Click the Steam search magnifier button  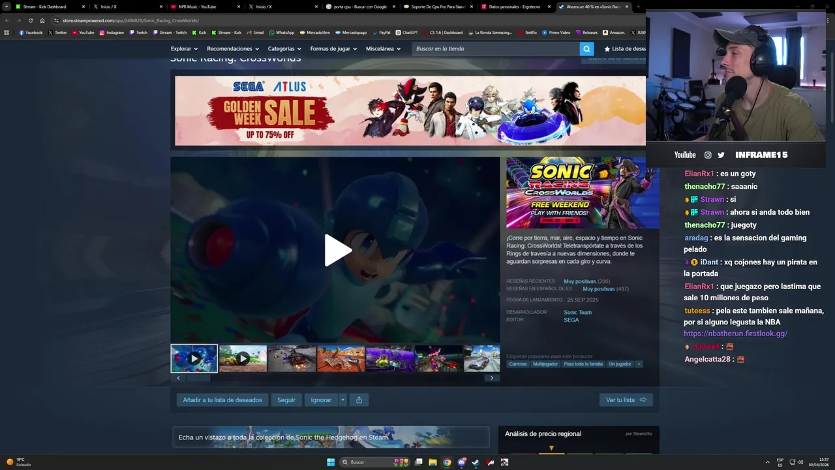pyautogui.click(x=586, y=49)
